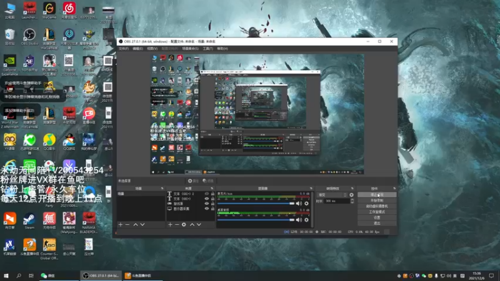Viewport: 500px width, 281px height.
Task: Add a new source with the plus icon in Sources panel
Action: point(170,225)
